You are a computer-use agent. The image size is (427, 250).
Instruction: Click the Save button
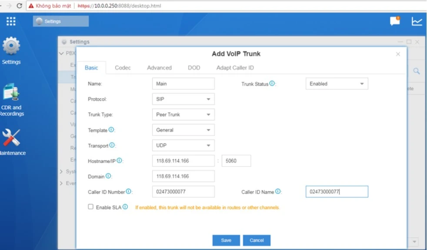pyautogui.click(x=226, y=240)
